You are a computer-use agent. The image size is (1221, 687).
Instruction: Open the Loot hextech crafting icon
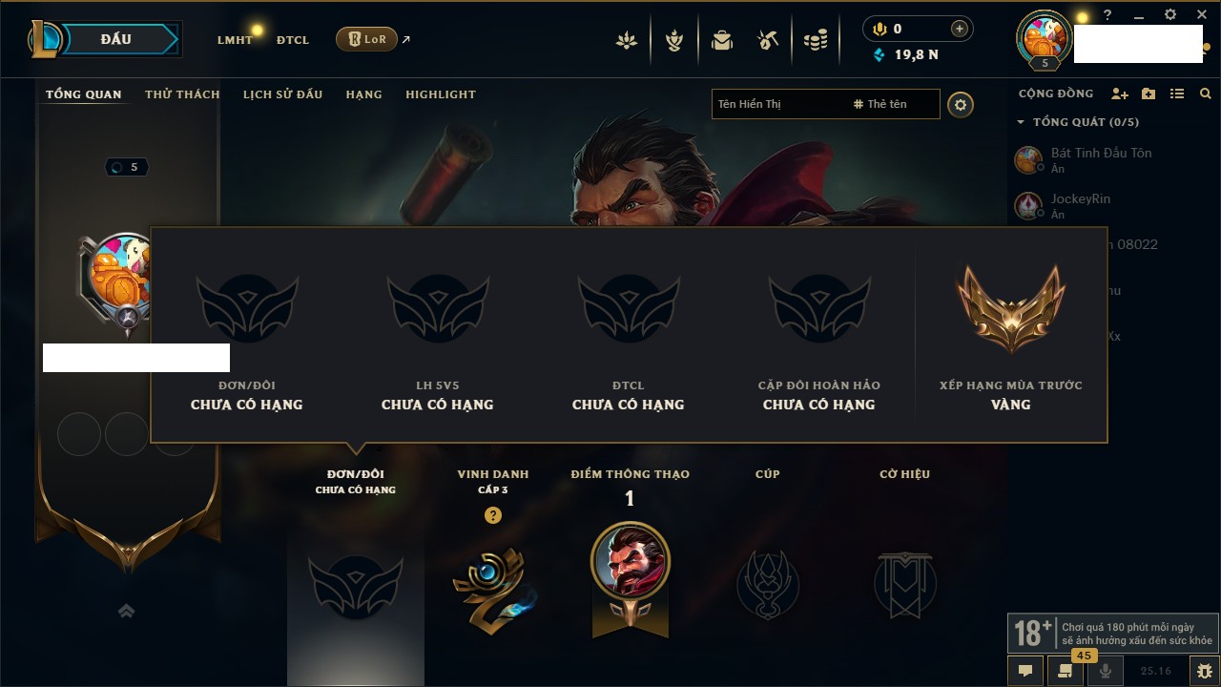point(768,40)
